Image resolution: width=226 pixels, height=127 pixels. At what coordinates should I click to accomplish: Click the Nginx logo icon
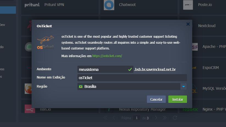tap(190, 109)
